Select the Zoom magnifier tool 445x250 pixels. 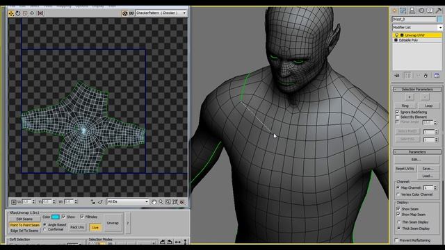coord(161,202)
